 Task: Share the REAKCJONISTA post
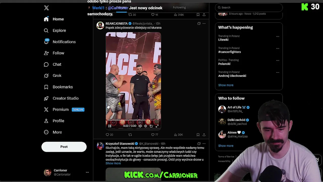[204, 135]
